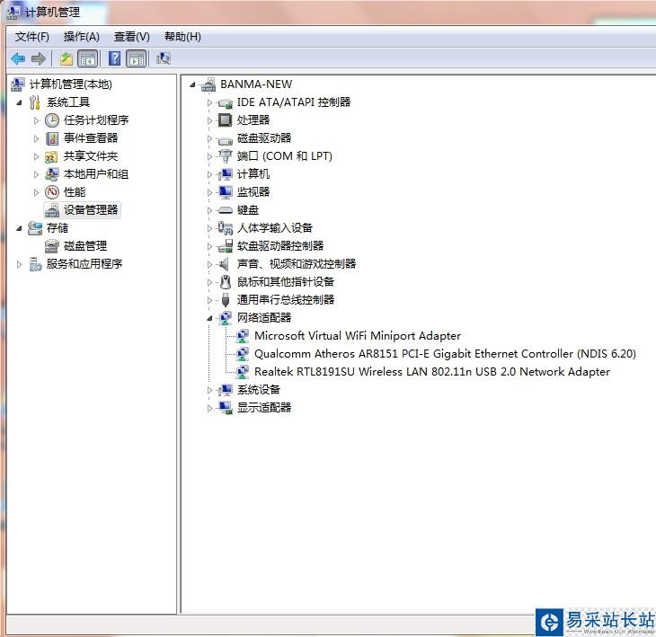Select the BANMA-NEW label
The image size is (656, 637).
256,84
